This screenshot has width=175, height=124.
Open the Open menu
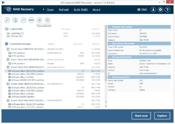50,10
